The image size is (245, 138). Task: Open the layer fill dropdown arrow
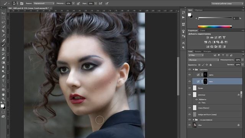tap(242, 65)
